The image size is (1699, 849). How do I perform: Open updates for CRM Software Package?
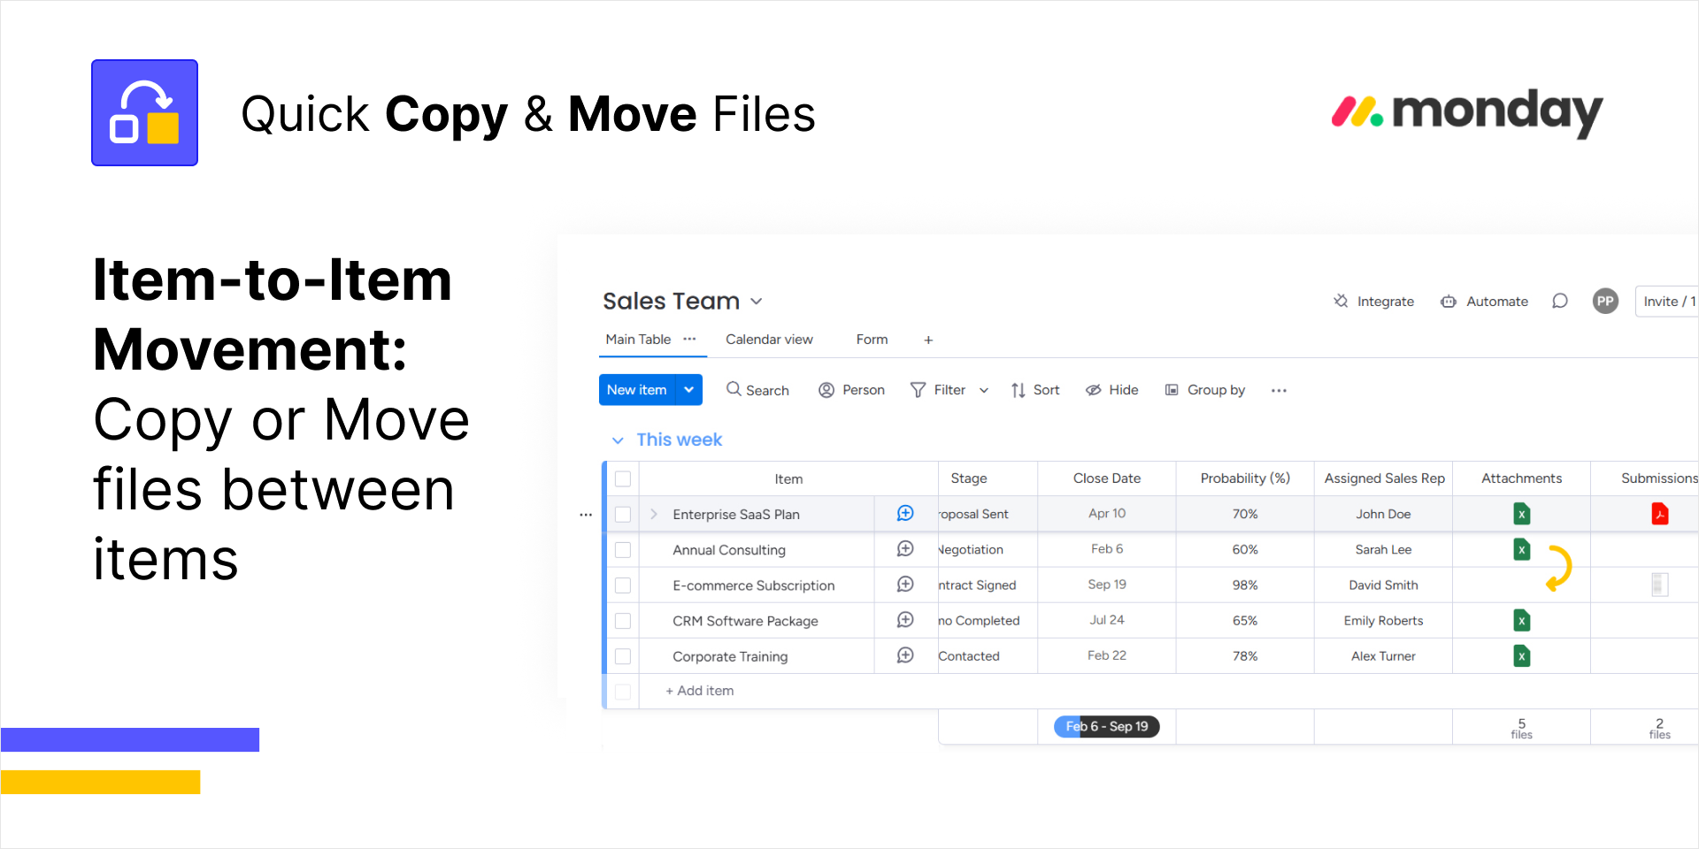[x=905, y=620]
